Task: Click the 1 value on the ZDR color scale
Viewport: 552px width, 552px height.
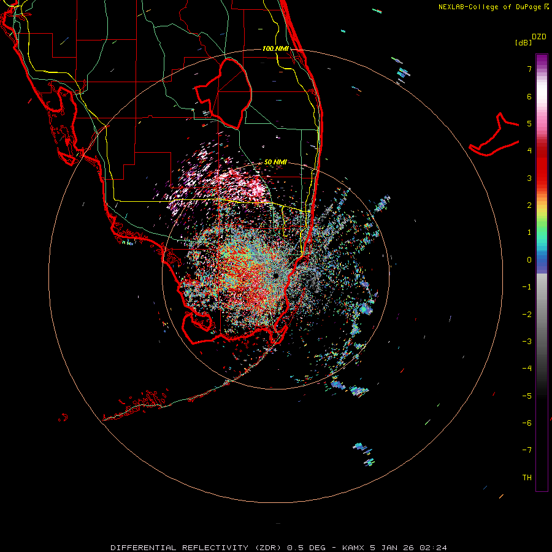Action: (x=529, y=232)
